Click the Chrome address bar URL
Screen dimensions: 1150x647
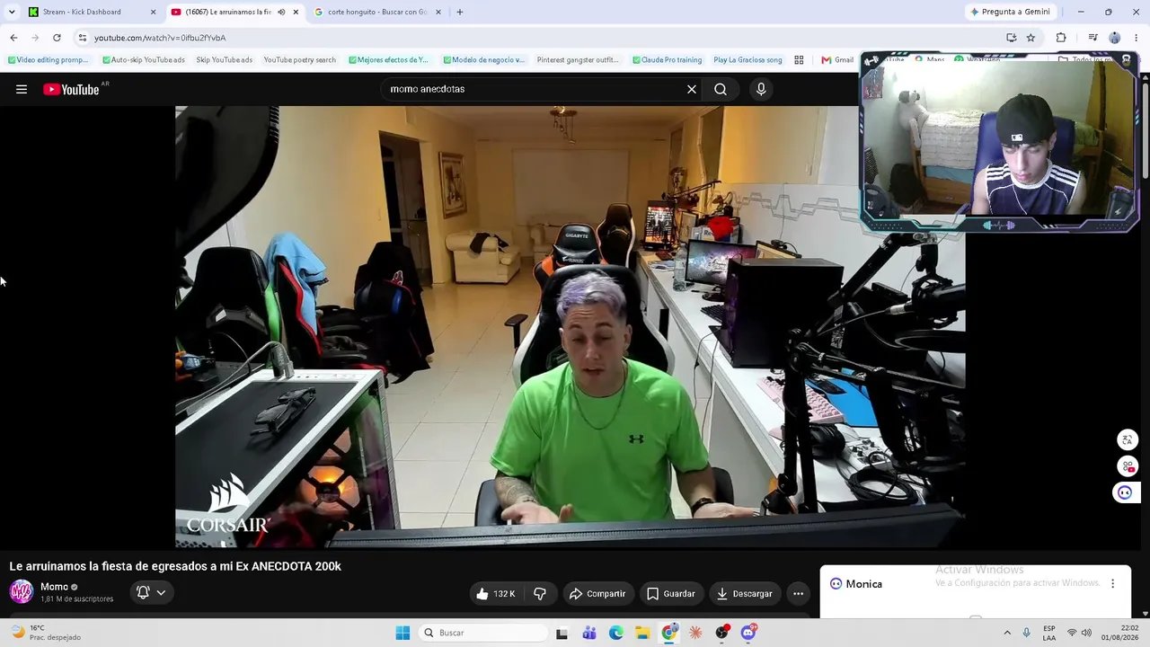click(x=160, y=38)
